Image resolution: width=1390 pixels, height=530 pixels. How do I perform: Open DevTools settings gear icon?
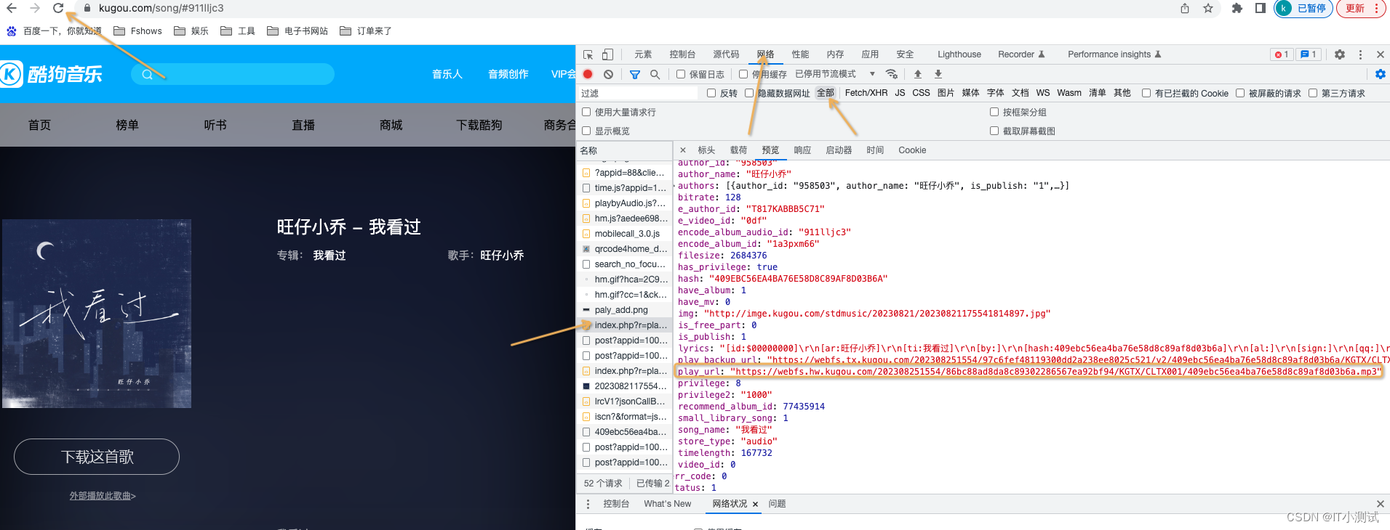click(1340, 54)
